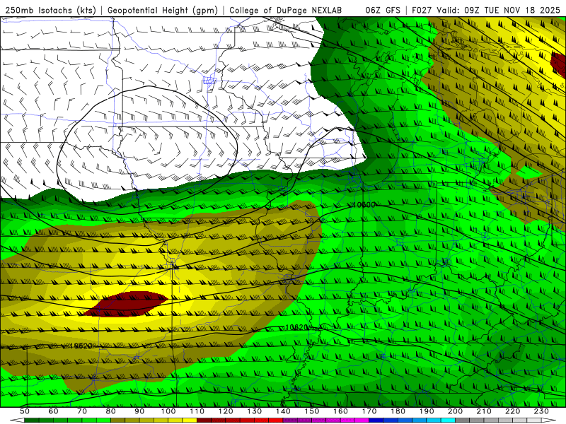The image size is (566, 424).
Task: Pick the dark blue swatch just after 170
Action: 376,420
